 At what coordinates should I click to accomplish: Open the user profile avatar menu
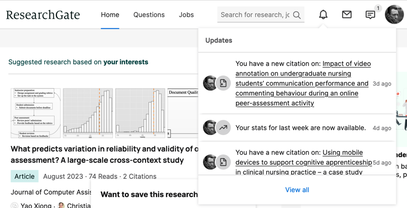point(394,14)
